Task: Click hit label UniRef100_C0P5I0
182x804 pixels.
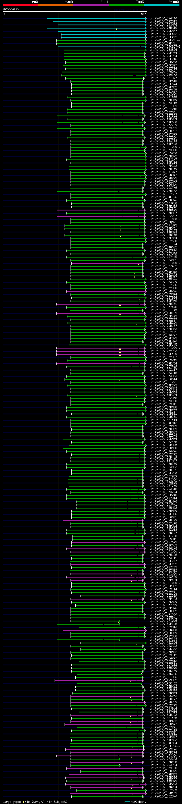Action: [x=163, y=81]
